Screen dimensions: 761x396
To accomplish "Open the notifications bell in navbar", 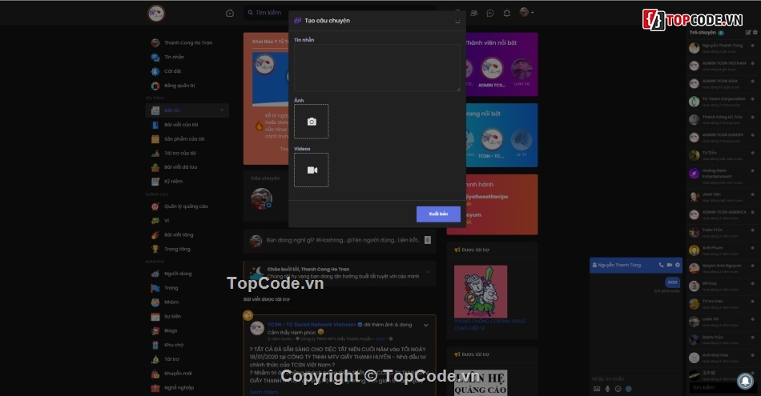I will [x=507, y=13].
